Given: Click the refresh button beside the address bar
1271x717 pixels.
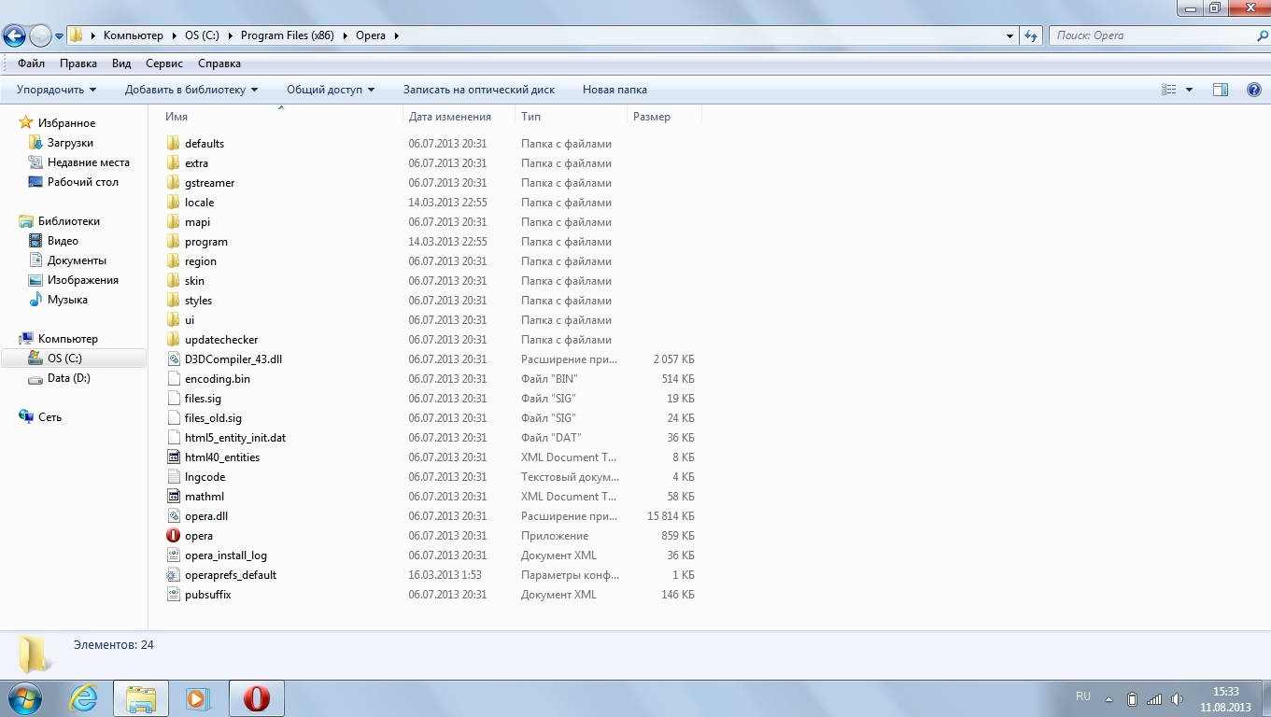Looking at the screenshot, I should point(1031,35).
